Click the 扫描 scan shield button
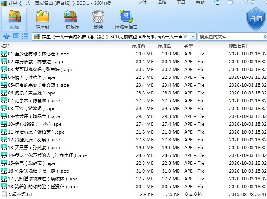Image resolution: width=267 pixels, height=199 pixels. [x=256, y=19]
